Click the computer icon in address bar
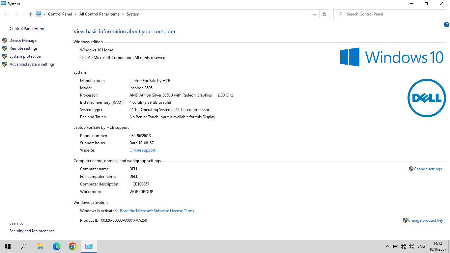The image size is (450, 253). point(39,14)
